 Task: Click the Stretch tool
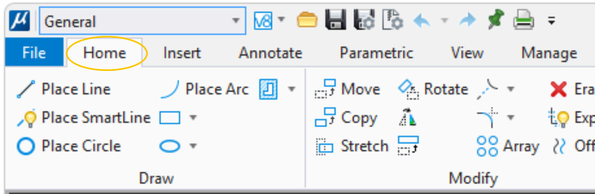[352, 146]
